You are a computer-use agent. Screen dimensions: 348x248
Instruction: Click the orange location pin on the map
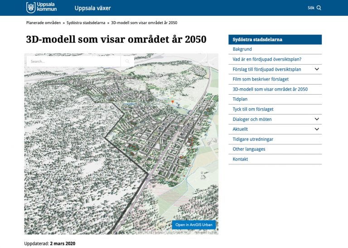click(173, 102)
